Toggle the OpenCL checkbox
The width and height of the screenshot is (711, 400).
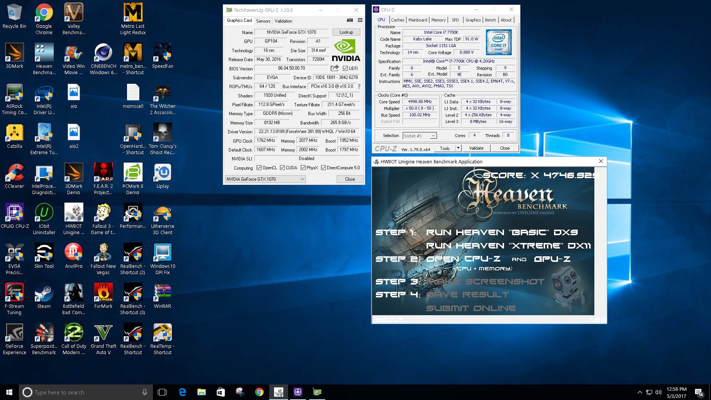pos(259,168)
